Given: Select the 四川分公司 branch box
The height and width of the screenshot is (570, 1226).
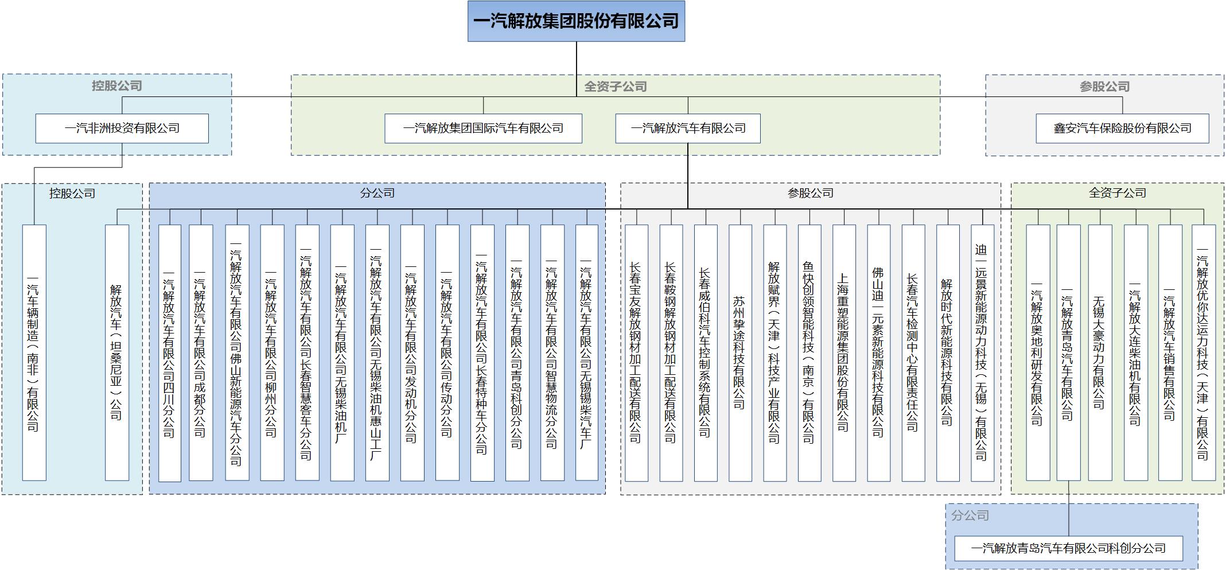Looking at the screenshot, I should coord(169,352).
